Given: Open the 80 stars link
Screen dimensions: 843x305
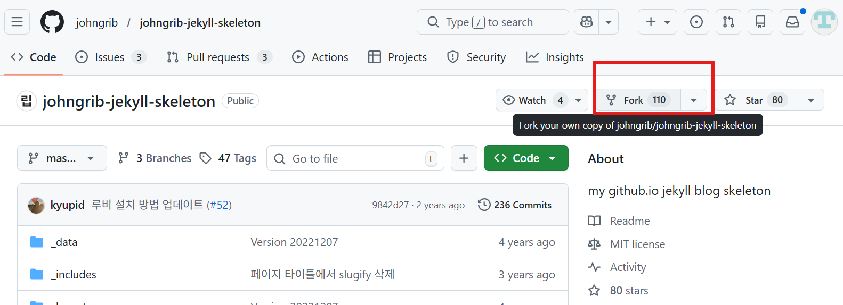Looking at the screenshot, I should (x=618, y=291).
